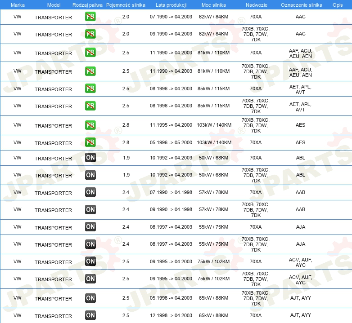Click ON diesel icon in 75kW 70XA row
Screen dimensions: 352x323
tap(90, 261)
